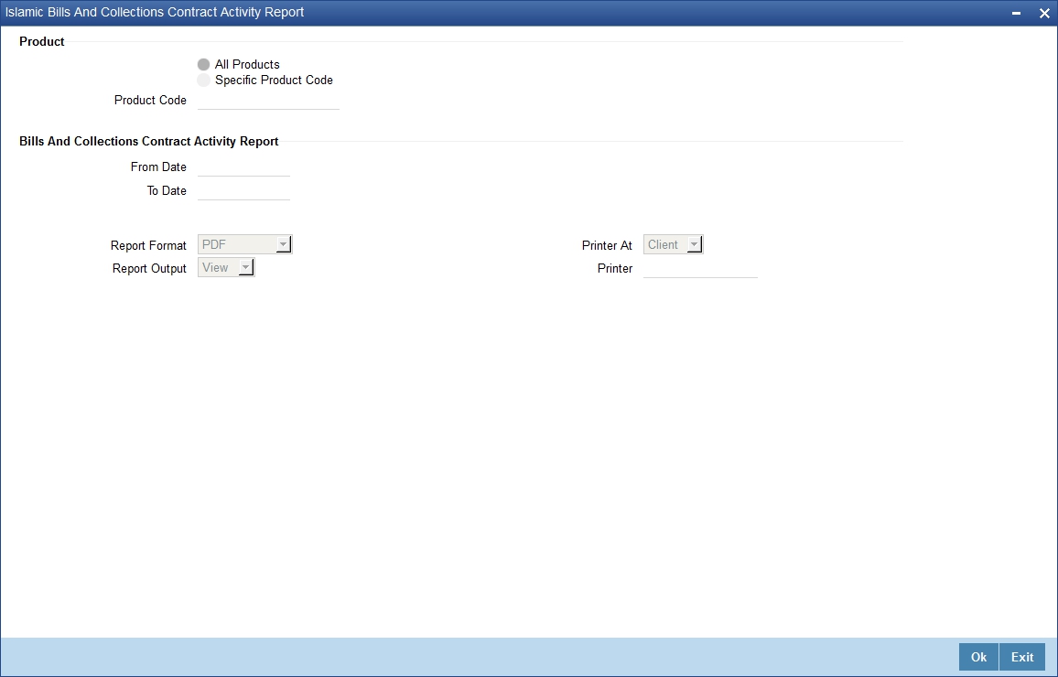Choose the Specific Product Code option
The image size is (1058, 677).
point(204,81)
